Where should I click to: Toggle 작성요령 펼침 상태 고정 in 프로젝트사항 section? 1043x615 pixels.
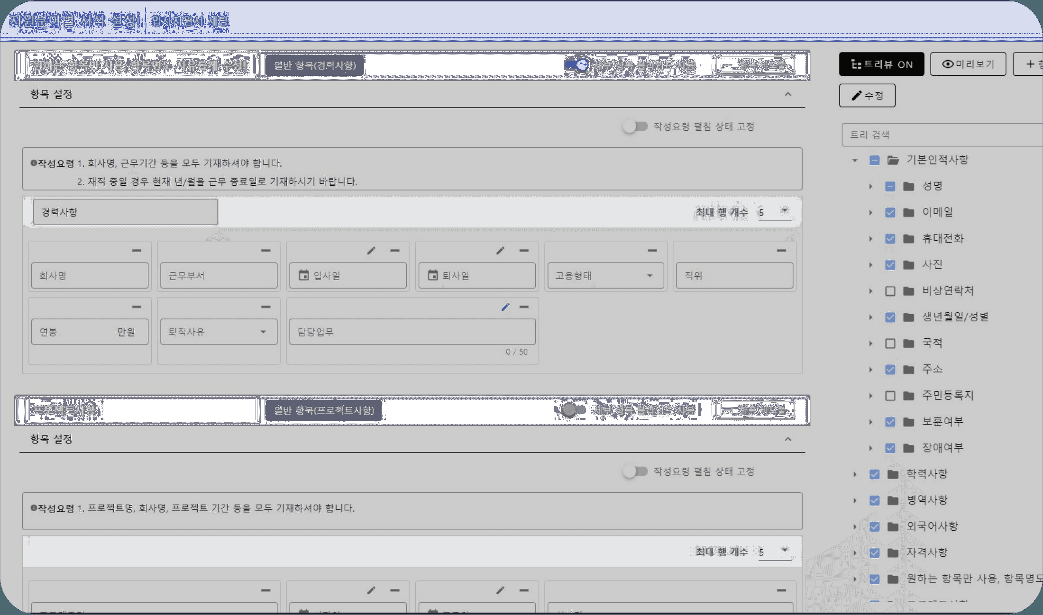pos(635,471)
